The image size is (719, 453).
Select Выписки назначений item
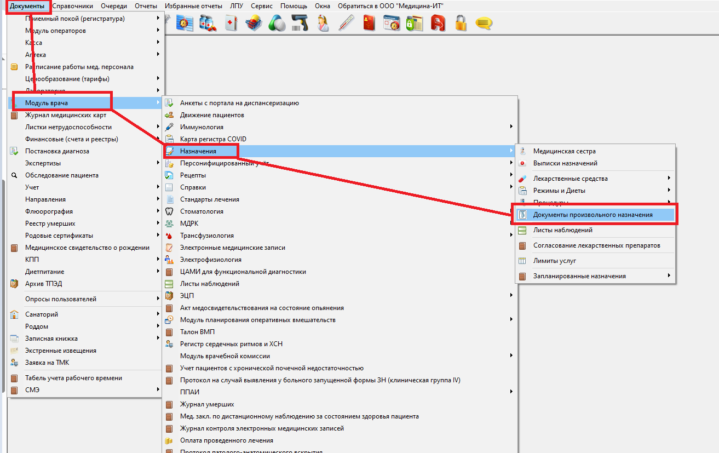point(565,163)
